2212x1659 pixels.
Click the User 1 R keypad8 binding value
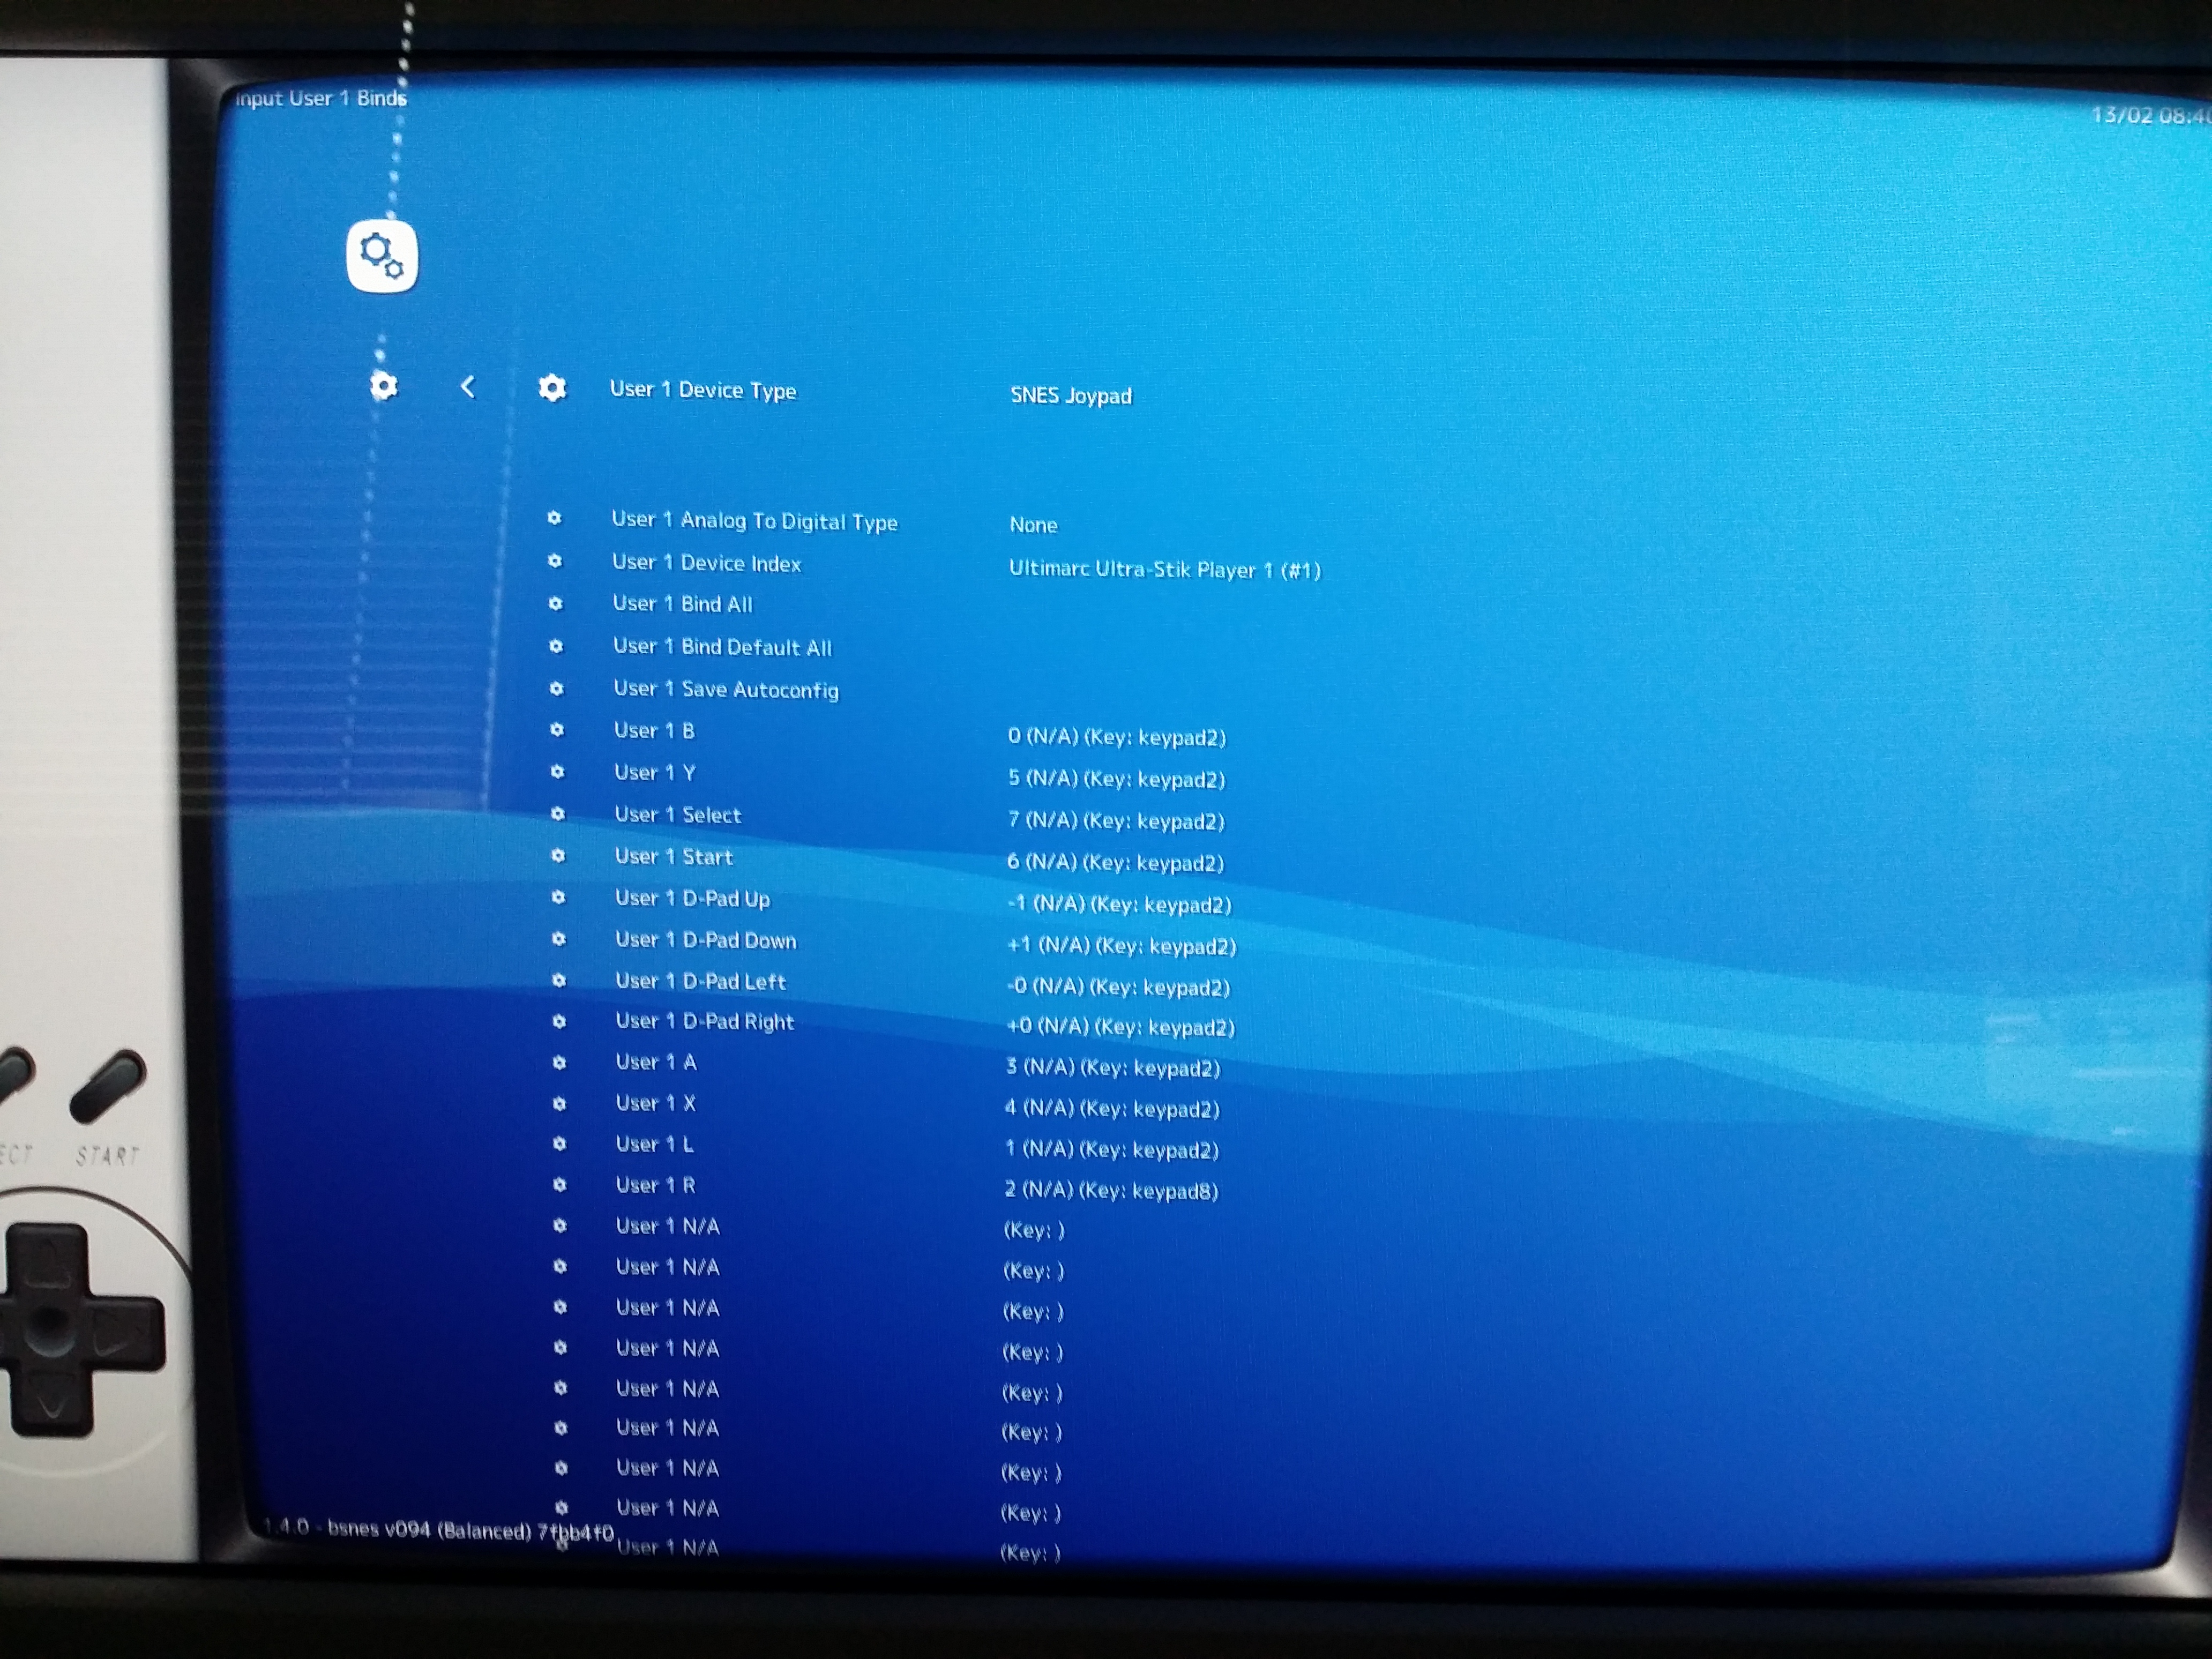click(1111, 1190)
